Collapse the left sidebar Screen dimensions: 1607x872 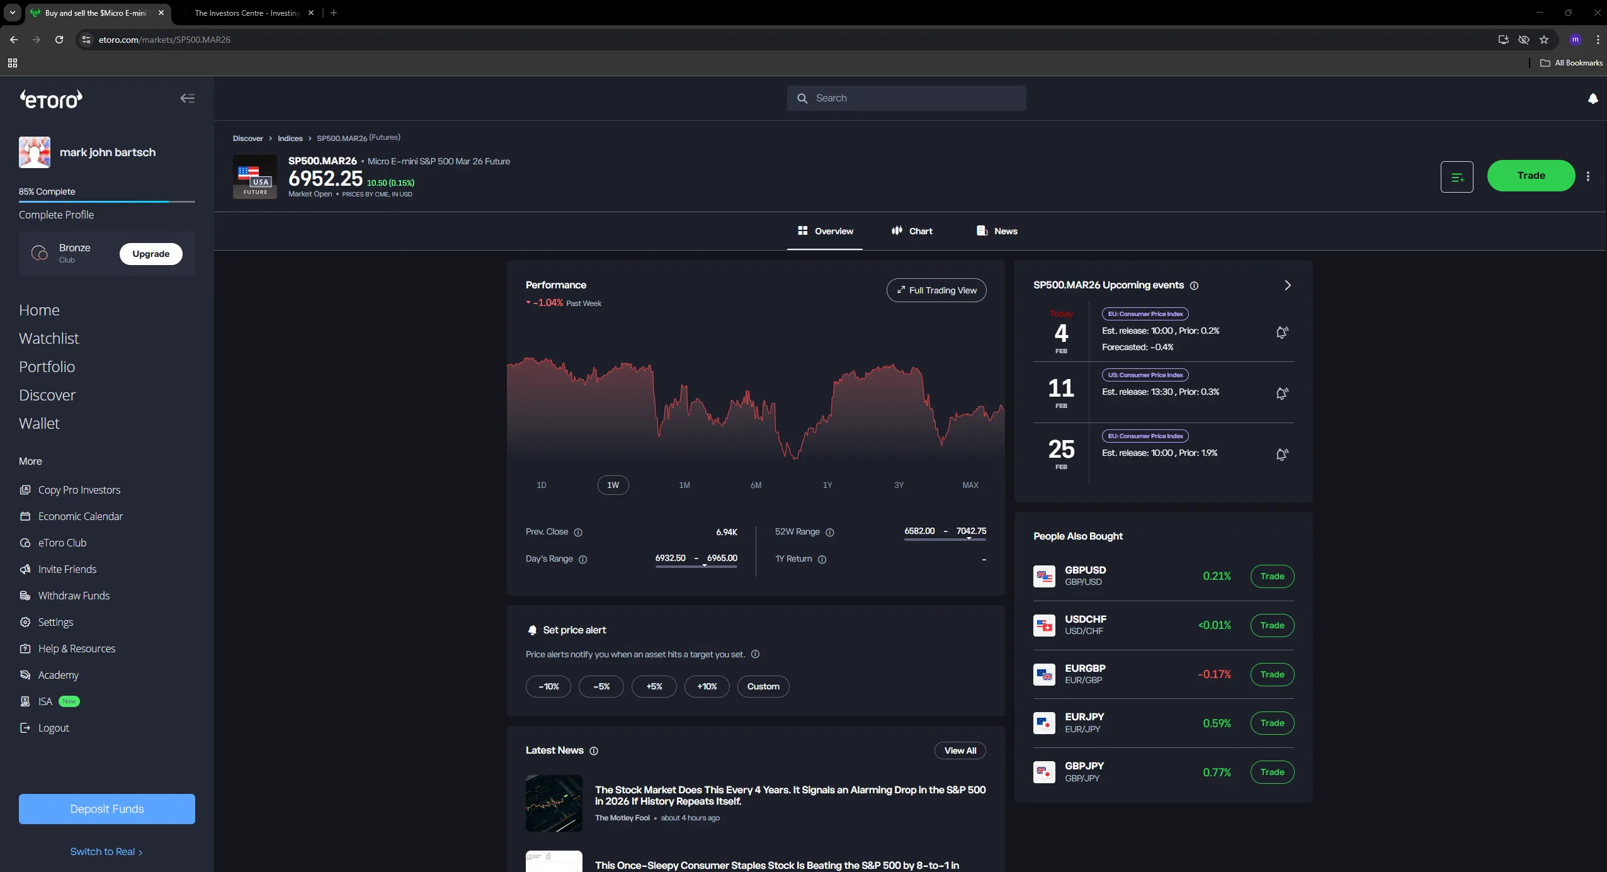(x=186, y=98)
